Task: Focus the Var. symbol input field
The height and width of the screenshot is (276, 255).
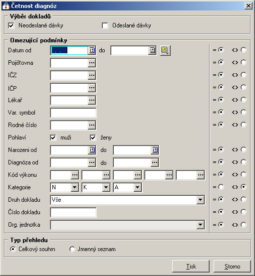Action: tap(73, 113)
